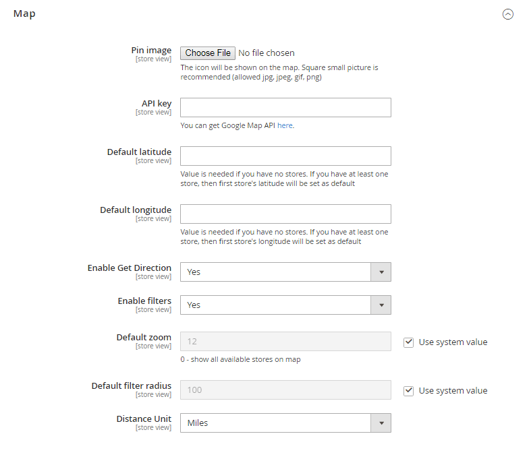Click the arrow on the Enable filters select
The image size is (529, 463).
point(381,305)
